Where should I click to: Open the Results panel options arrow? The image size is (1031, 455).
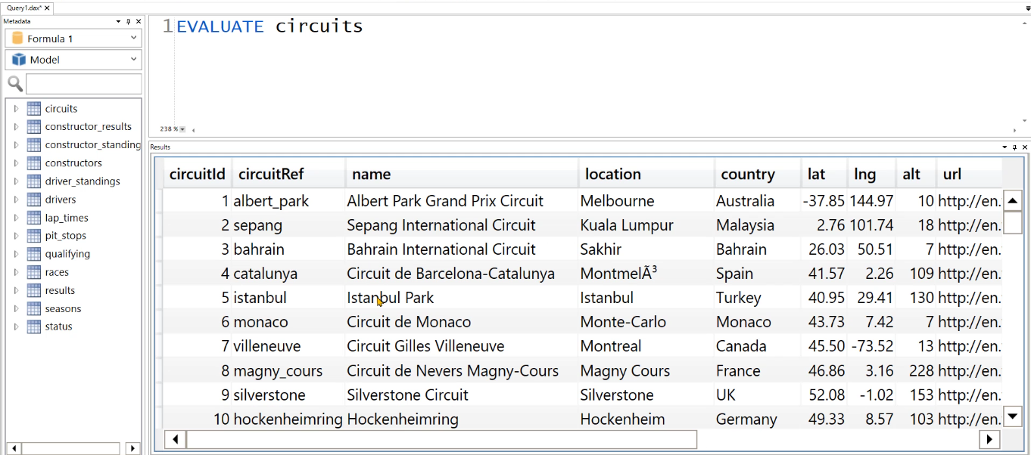point(1005,147)
